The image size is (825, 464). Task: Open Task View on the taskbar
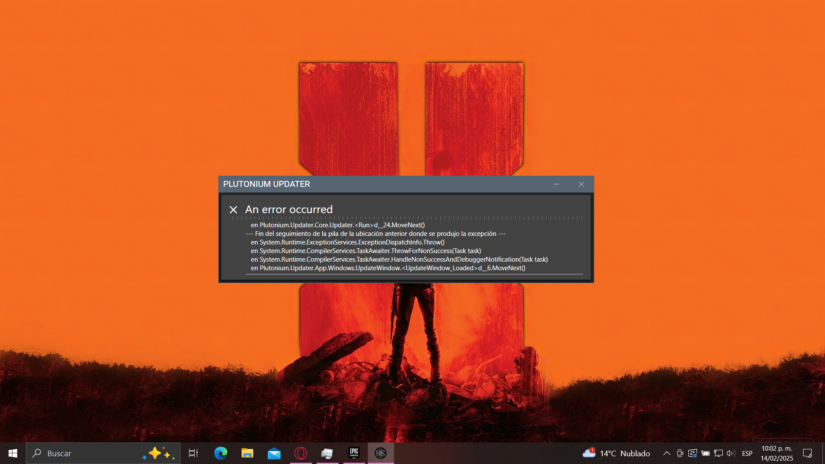click(193, 453)
